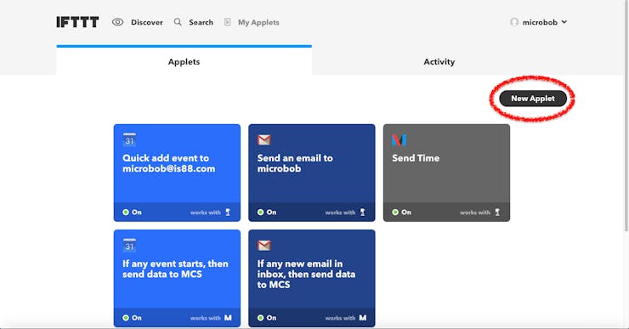629x329 pixels.
Task: Click the MCS icon on Send Time card
Action: 399,139
